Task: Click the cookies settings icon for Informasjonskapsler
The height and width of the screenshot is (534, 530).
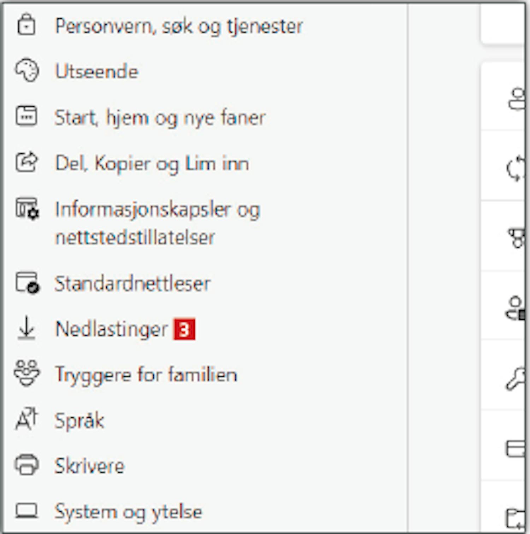Action: click(27, 209)
